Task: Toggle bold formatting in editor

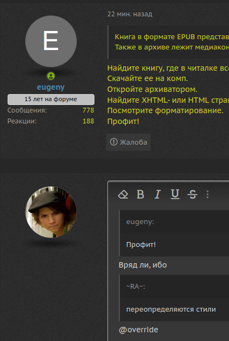Action: (141, 194)
